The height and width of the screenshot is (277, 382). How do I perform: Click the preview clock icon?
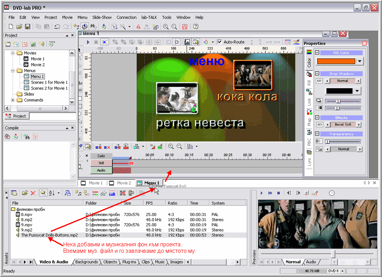(332, 193)
